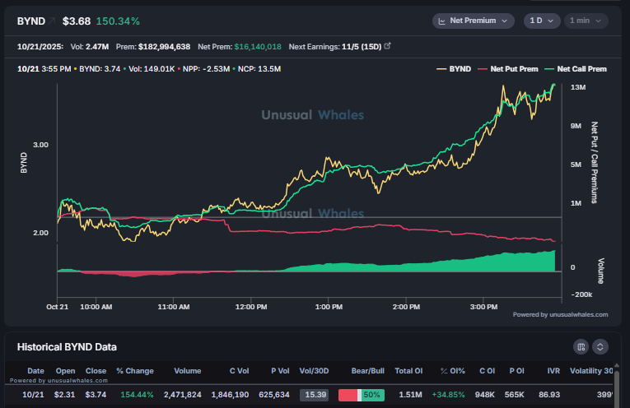Click the Next Earnings external link icon
The width and height of the screenshot is (630, 408).
tap(387, 46)
